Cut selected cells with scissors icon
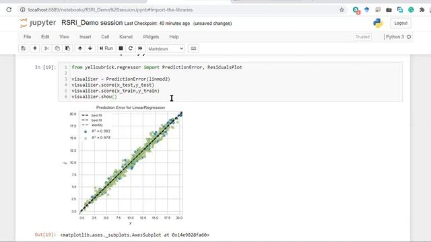This screenshot has height=242, width=431. 46,48
